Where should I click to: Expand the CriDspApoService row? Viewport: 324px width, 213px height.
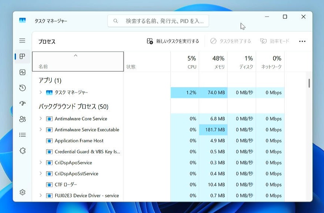(41, 162)
